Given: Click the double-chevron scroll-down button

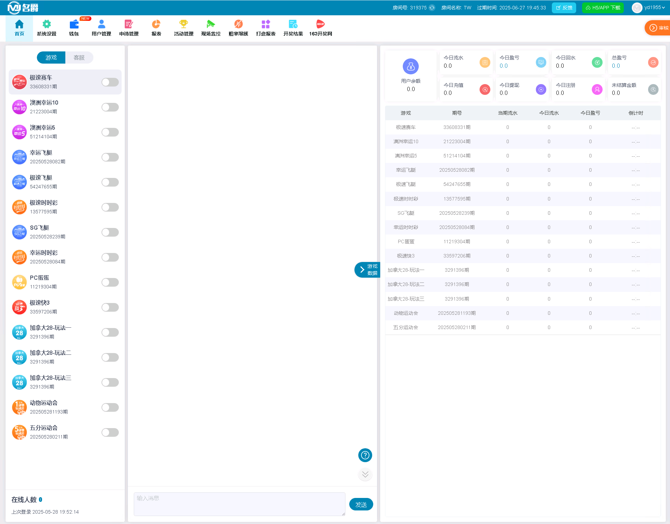Looking at the screenshot, I should click(x=365, y=474).
